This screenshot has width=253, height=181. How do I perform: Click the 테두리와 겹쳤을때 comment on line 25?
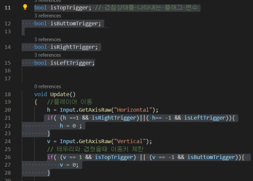[95, 149]
